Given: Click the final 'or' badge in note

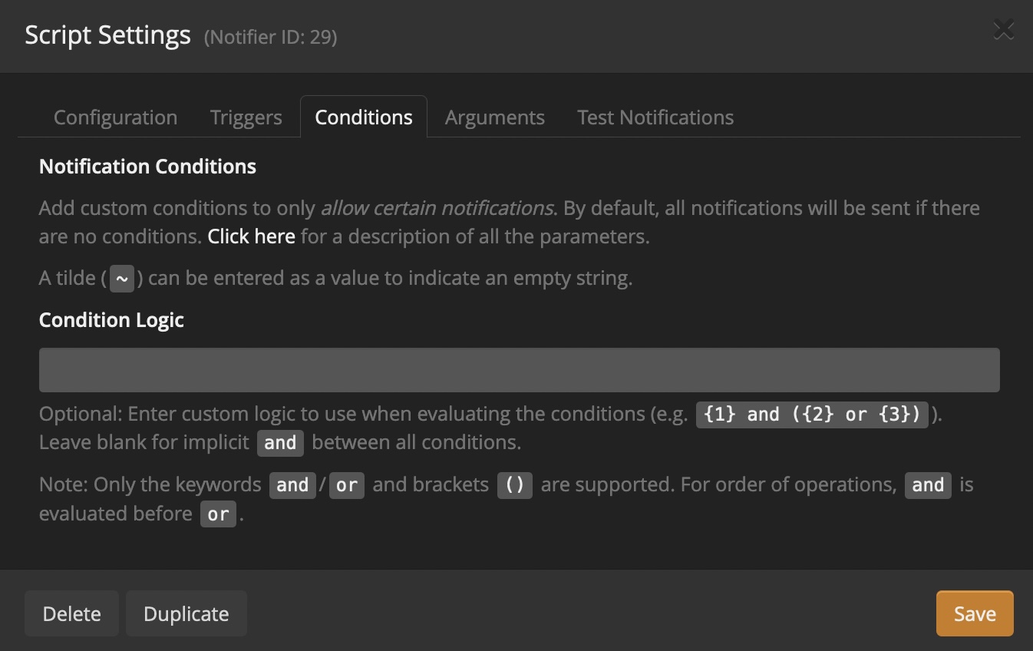Looking at the screenshot, I should (218, 514).
